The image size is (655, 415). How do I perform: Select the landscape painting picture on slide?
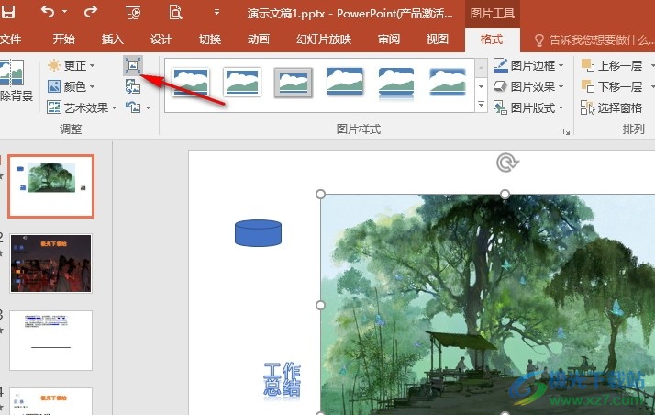[488, 304]
